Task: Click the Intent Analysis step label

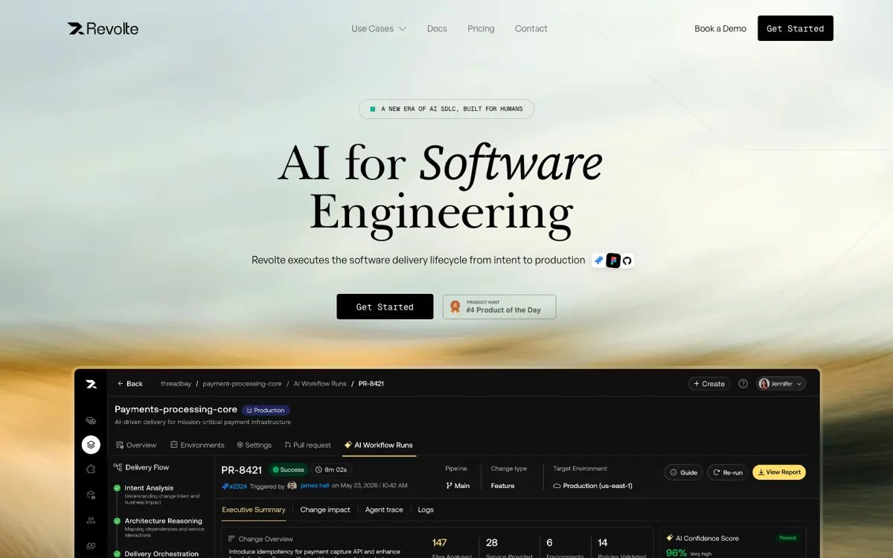Action: [149, 488]
